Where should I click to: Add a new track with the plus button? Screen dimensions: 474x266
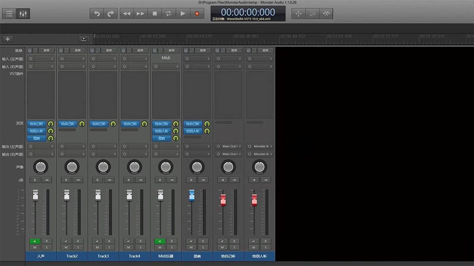8,39
